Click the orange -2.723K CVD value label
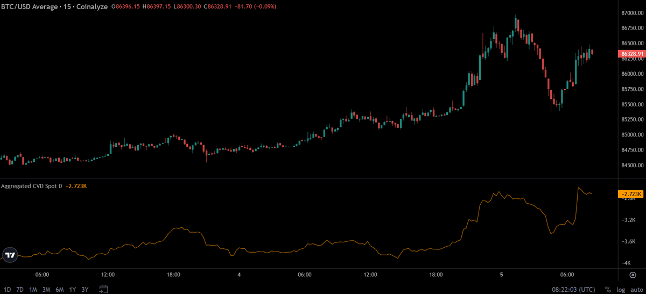Image resolution: width=646 pixels, height=294 pixels. [630, 193]
